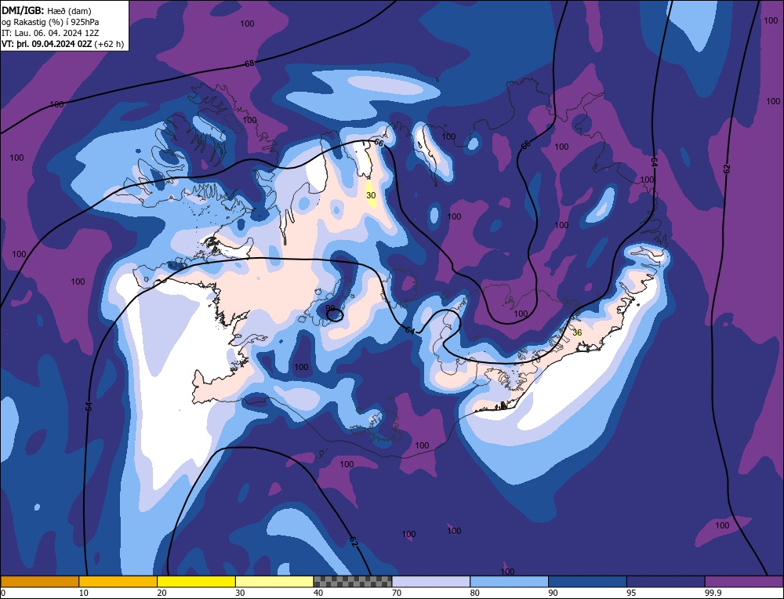This screenshot has width=784, height=599.
Task: Click the "10" tick label on the scale
Action: point(84,593)
